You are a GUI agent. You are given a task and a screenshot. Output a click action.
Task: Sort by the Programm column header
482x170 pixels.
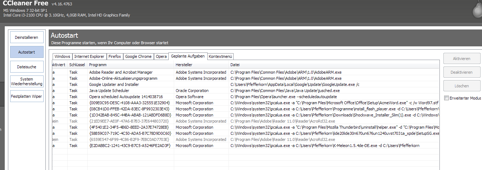tap(131, 65)
